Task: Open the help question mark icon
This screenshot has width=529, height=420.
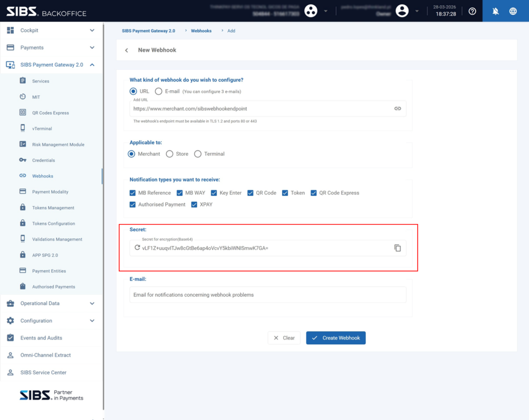Action: click(472, 11)
